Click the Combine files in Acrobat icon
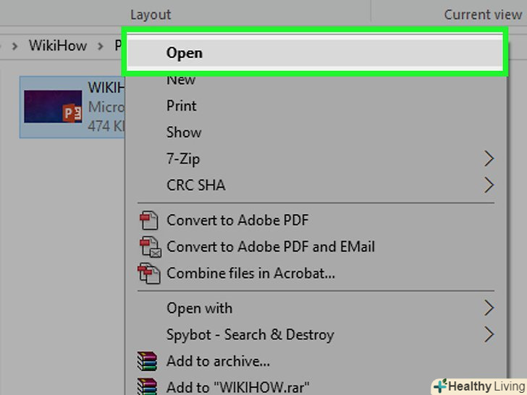 point(149,273)
